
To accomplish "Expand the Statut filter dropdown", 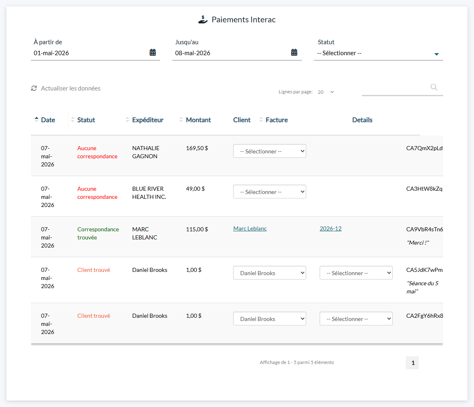I will coord(378,53).
